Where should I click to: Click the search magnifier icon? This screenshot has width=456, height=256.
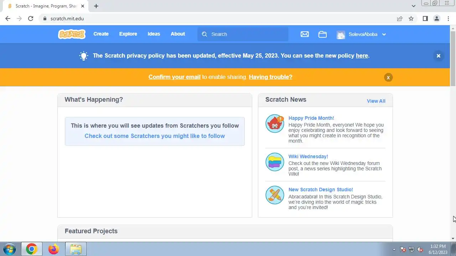pos(204,34)
